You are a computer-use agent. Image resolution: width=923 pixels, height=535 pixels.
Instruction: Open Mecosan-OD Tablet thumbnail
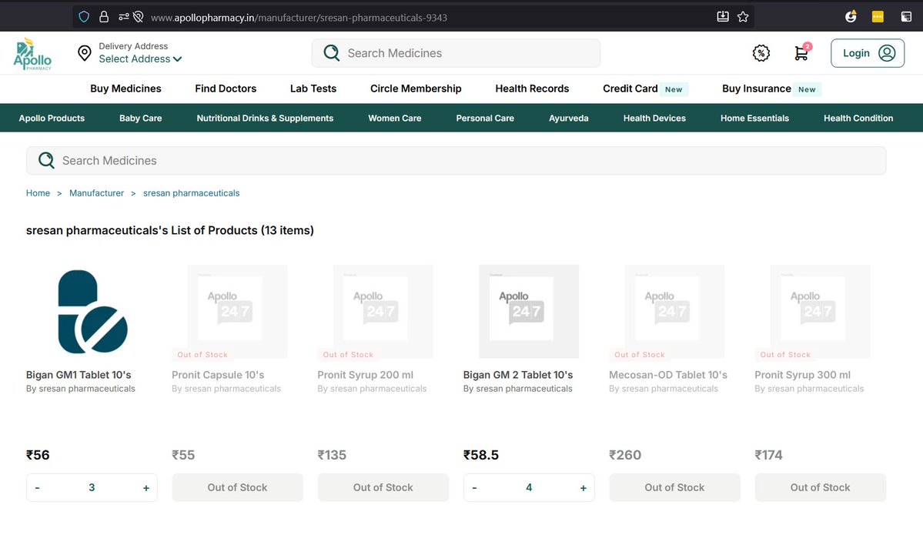tap(674, 311)
